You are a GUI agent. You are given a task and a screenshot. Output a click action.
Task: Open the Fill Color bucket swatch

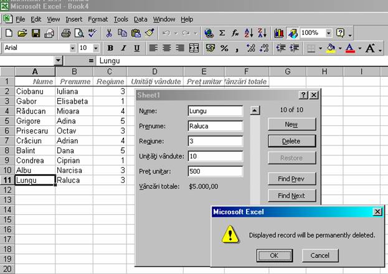pos(331,48)
